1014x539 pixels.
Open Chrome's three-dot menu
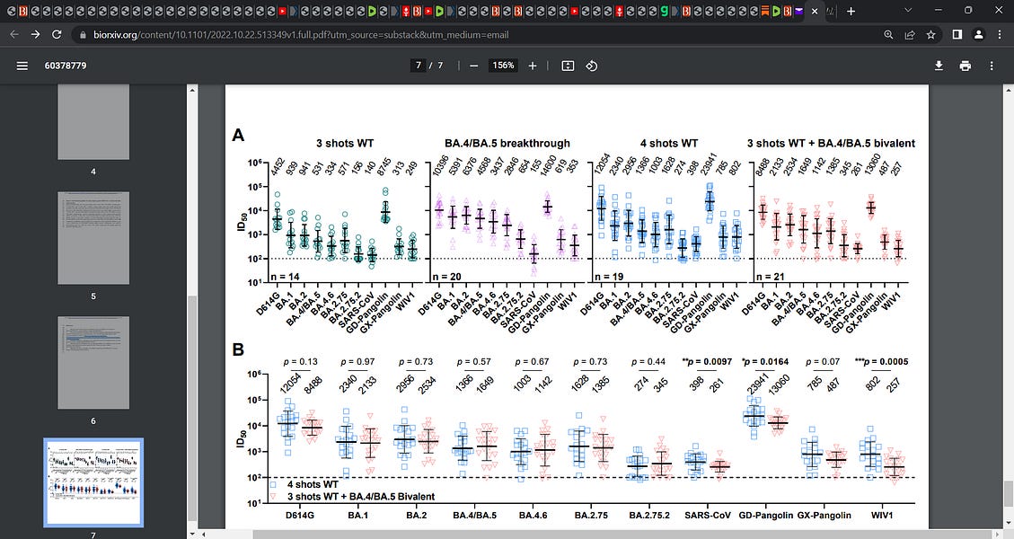tap(999, 34)
